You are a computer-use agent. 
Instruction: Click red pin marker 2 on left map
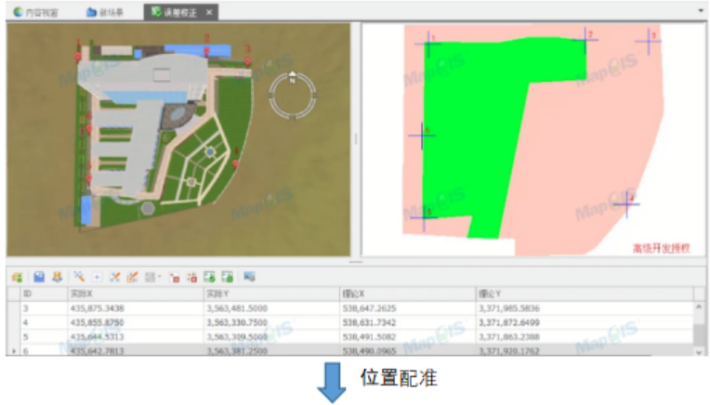(x=206, y=52)
